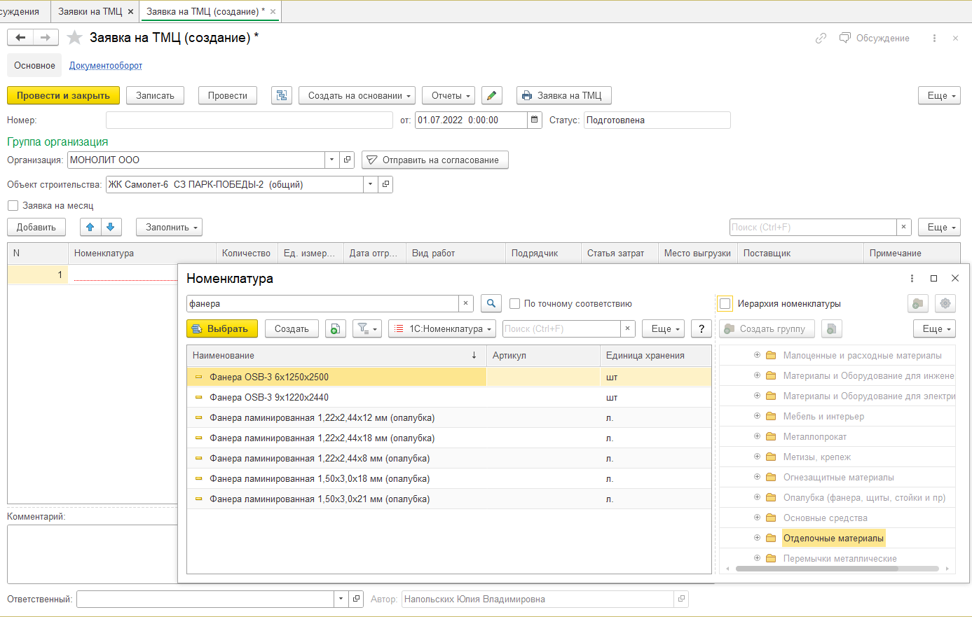Check По точному соответствию option
This screenshot has width=972, height=617.
515,304
